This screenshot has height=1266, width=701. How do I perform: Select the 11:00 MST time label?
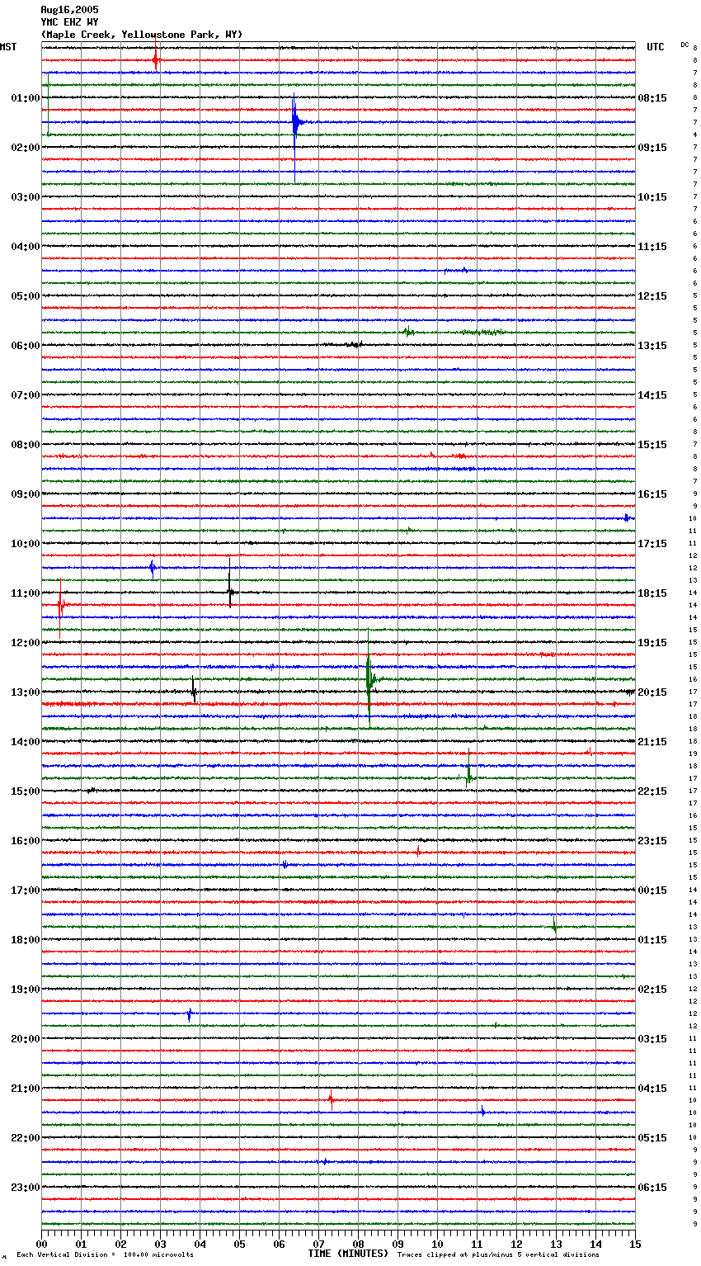tap(26, 593)
